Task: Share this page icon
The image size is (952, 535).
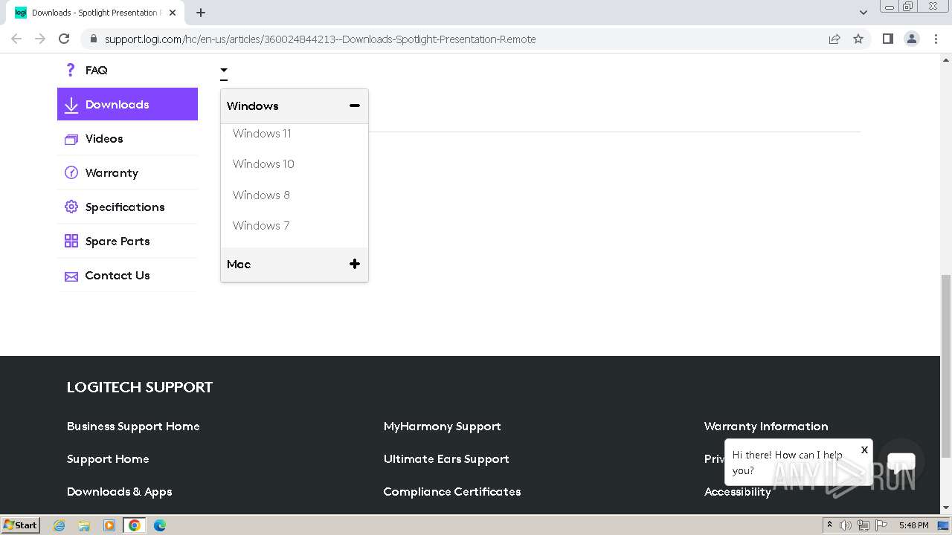Action: [834, 39]
